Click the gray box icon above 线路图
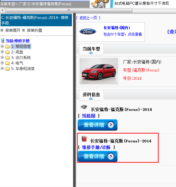This screenshot has height=187, width=176. (x=84, y=107)
